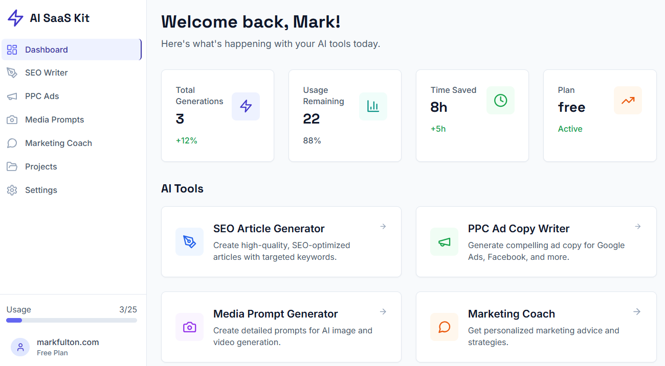
Task: Click the AI SaaS Kit lightning logo
Action: (x=15, y=18)
